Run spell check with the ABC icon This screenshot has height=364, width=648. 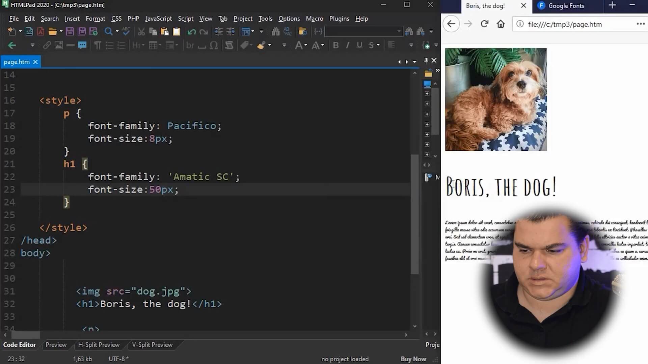pos(125,31)
